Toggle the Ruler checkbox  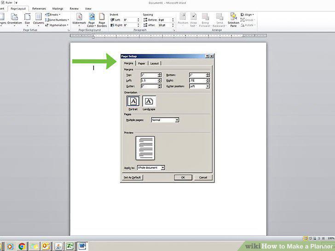tap(3, 3)
